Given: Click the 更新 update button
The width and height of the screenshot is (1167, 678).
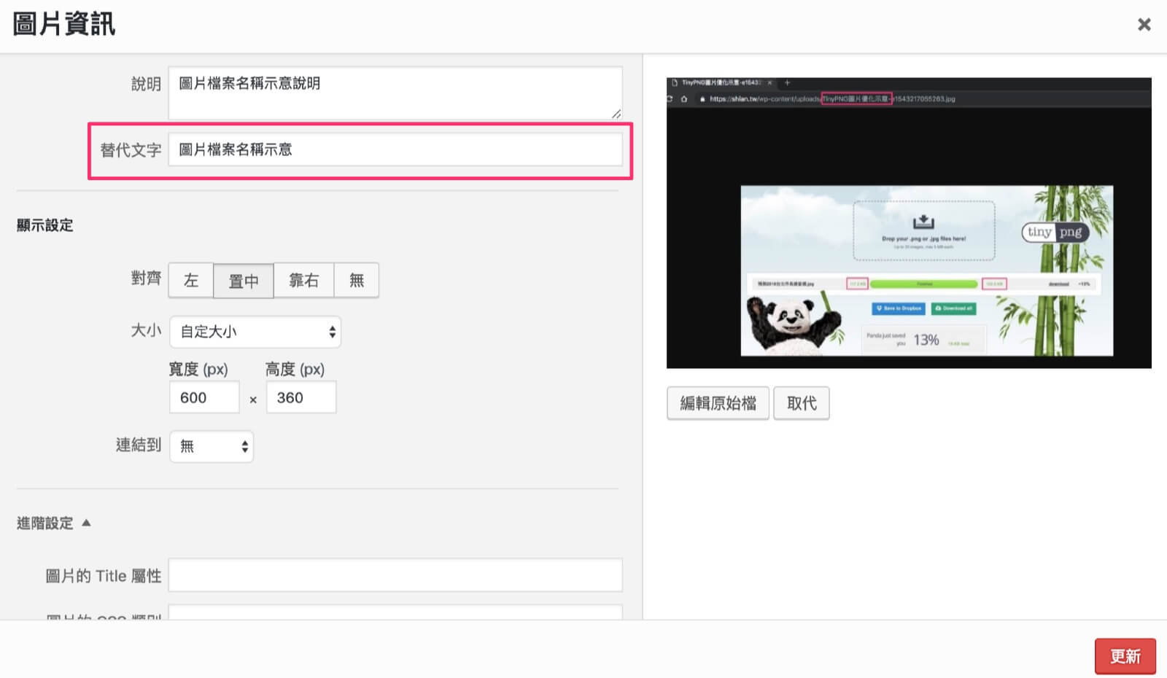Looking at the screenshot, I should click(x=1125, y=656).
